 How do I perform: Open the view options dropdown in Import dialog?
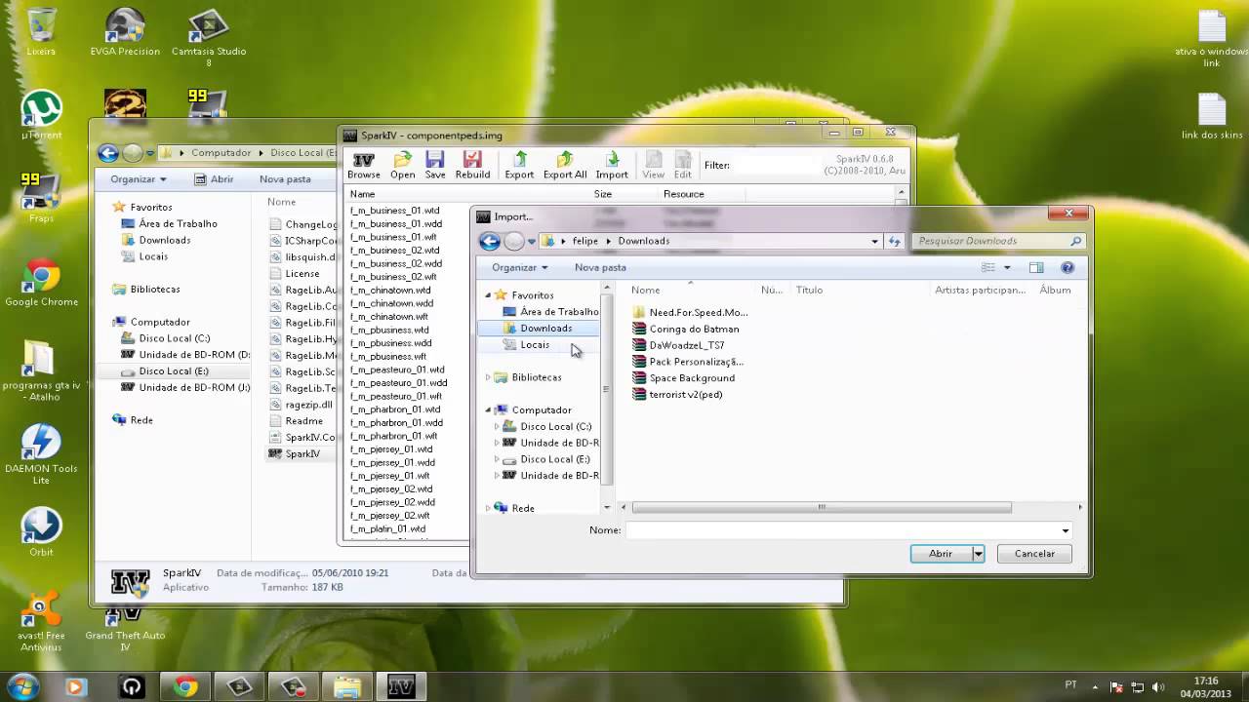(x=1007, y=267)
